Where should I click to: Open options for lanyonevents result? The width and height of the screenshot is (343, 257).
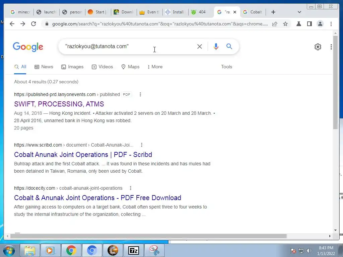[140, 94]
